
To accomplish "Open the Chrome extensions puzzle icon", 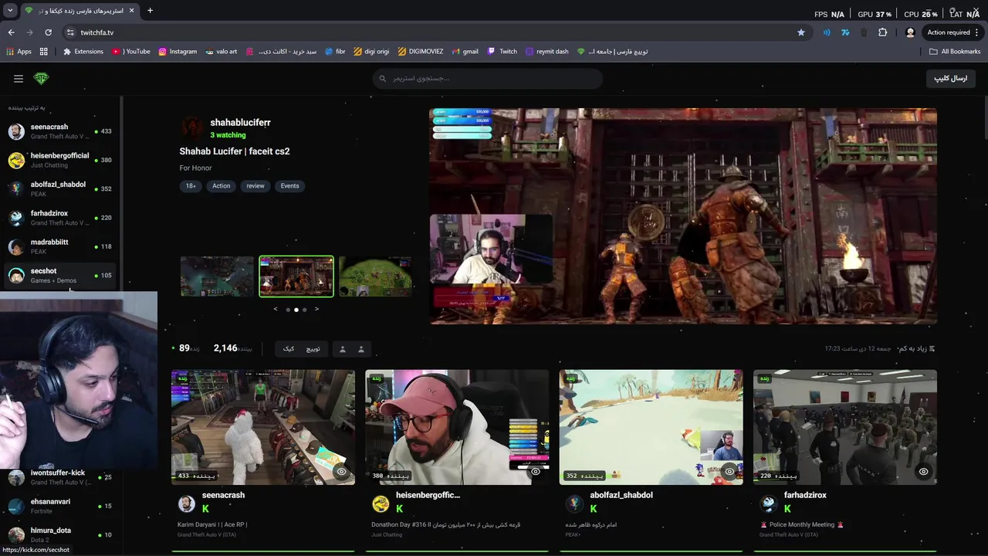I will click(883, 32).
